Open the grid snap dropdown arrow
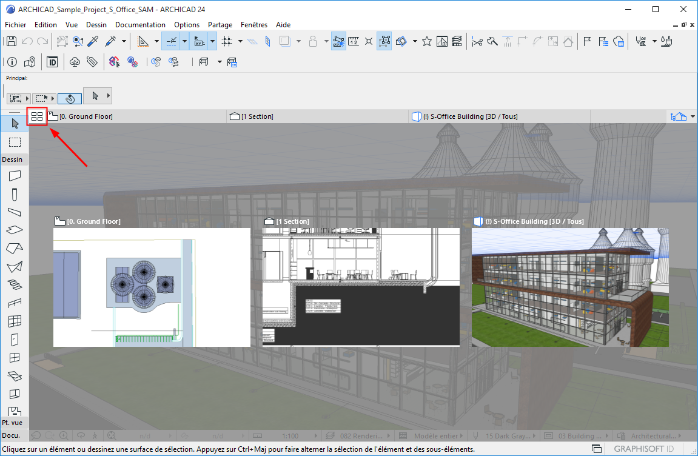This screenshot has width=698, height=456. 240,41
